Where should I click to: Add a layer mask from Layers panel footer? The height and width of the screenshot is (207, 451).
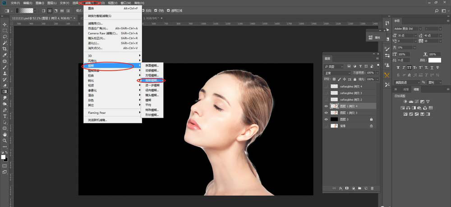[x=347, y=188]
